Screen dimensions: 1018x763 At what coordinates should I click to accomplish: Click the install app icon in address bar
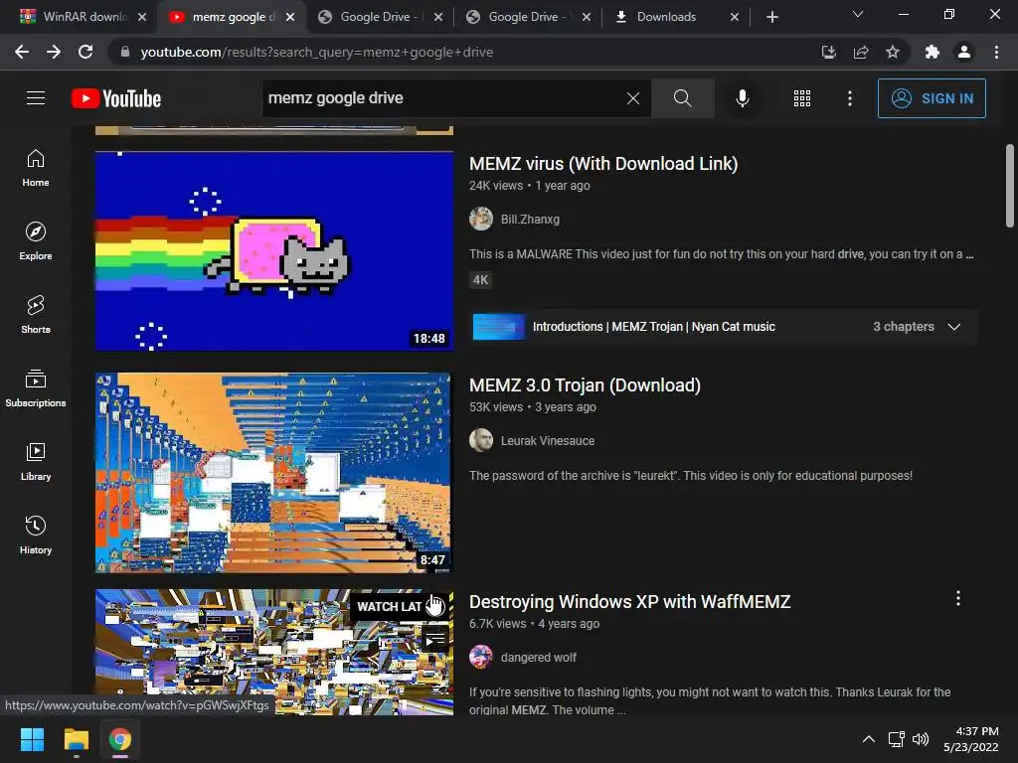tap(828, 52)
